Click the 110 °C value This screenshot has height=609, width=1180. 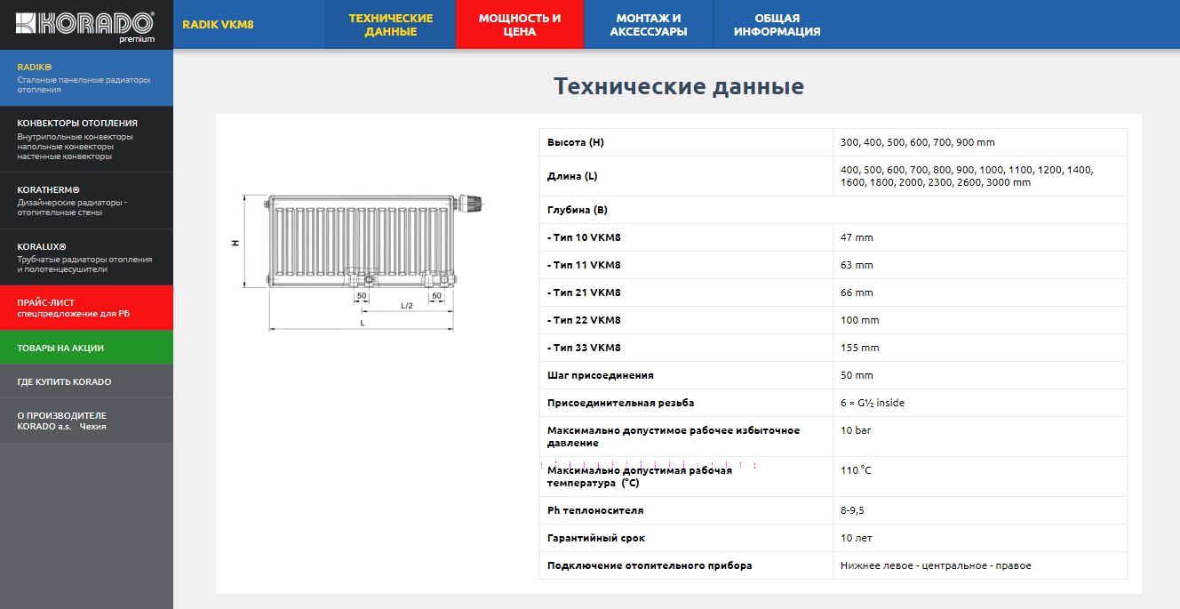click(856, 470)
